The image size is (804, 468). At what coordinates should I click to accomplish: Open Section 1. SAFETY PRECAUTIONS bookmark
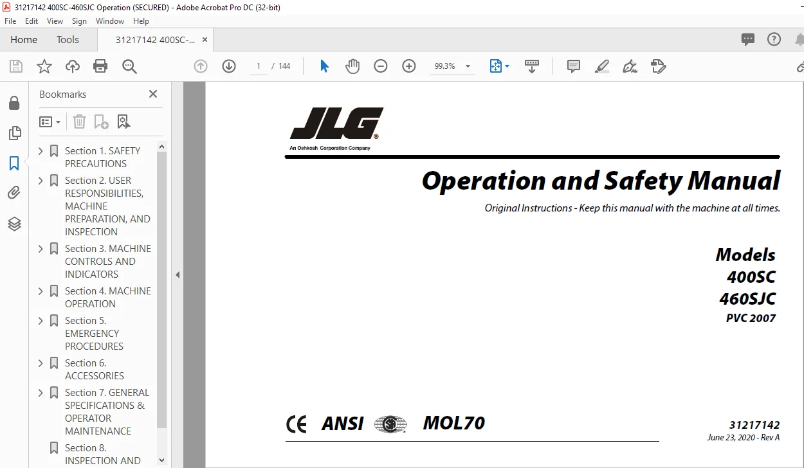coord(102,157)
